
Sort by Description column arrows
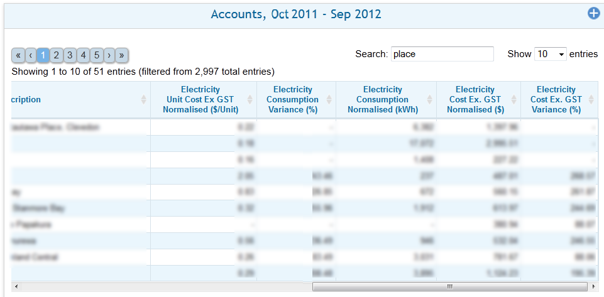143,100
